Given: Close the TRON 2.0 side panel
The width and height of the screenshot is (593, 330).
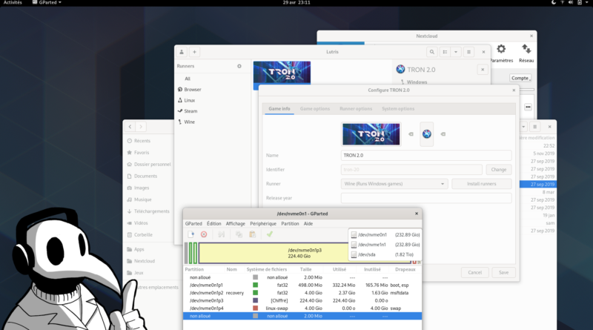Looking at the screenshot, I should coord(483,70).
